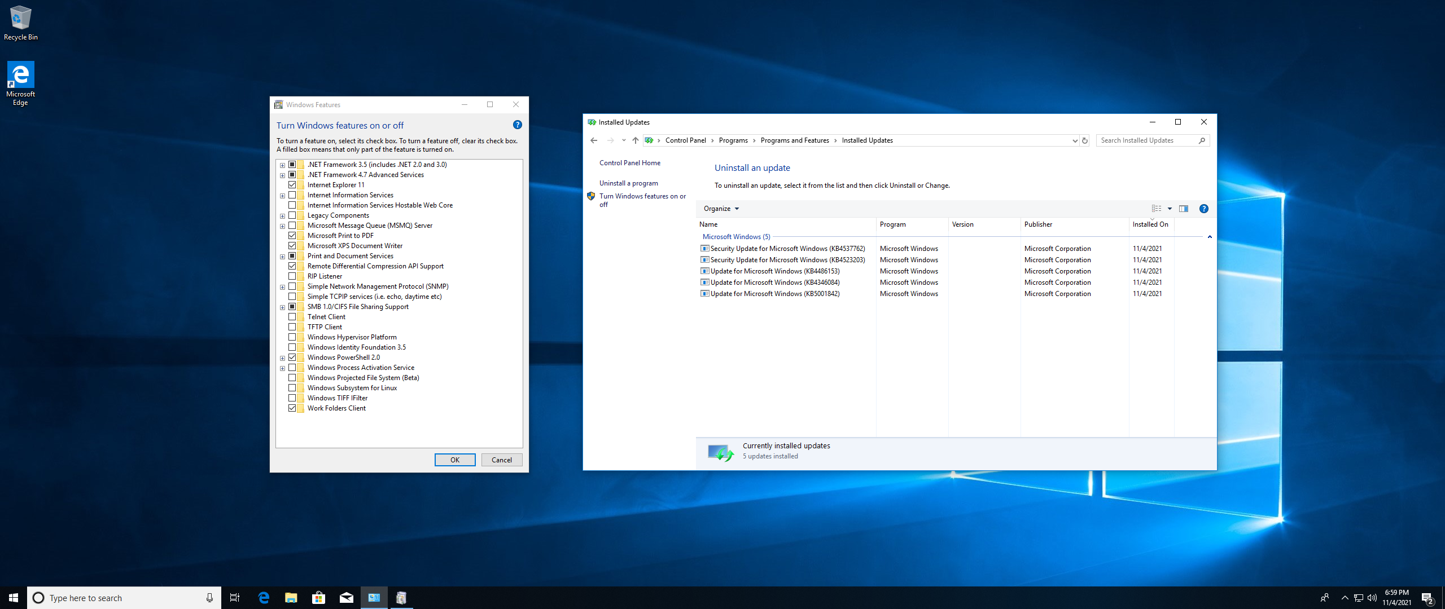Check Windows Subsystem for Linux
Image resolution: width=1445 pixels, height=609 pixels.
pyautogui.click(x=292, y=388)
